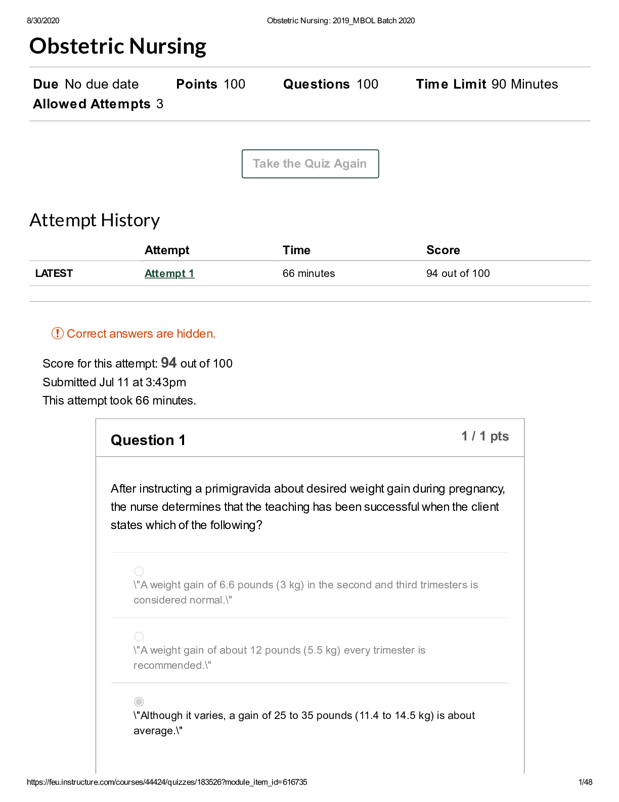Select the 12 pounds every trimester radio button
The width and height of the screenshot is (619, 802).
tap(139, 636)
